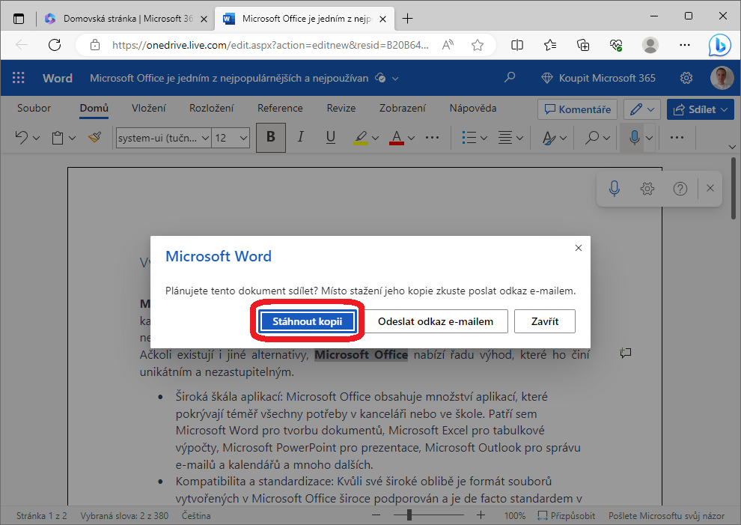Open the browser profile avatar
Viewport: 741px width, 525px height.
pos(650,45)
